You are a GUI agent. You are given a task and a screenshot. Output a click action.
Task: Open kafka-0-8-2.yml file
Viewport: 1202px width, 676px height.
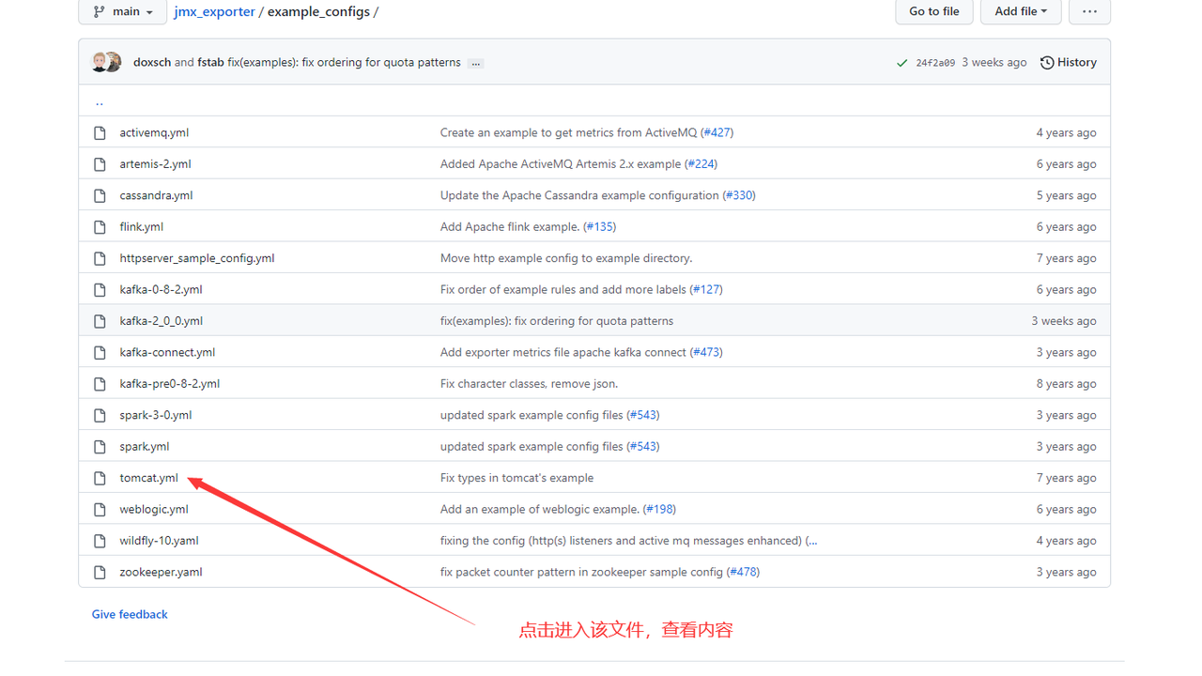click(161, 289)
